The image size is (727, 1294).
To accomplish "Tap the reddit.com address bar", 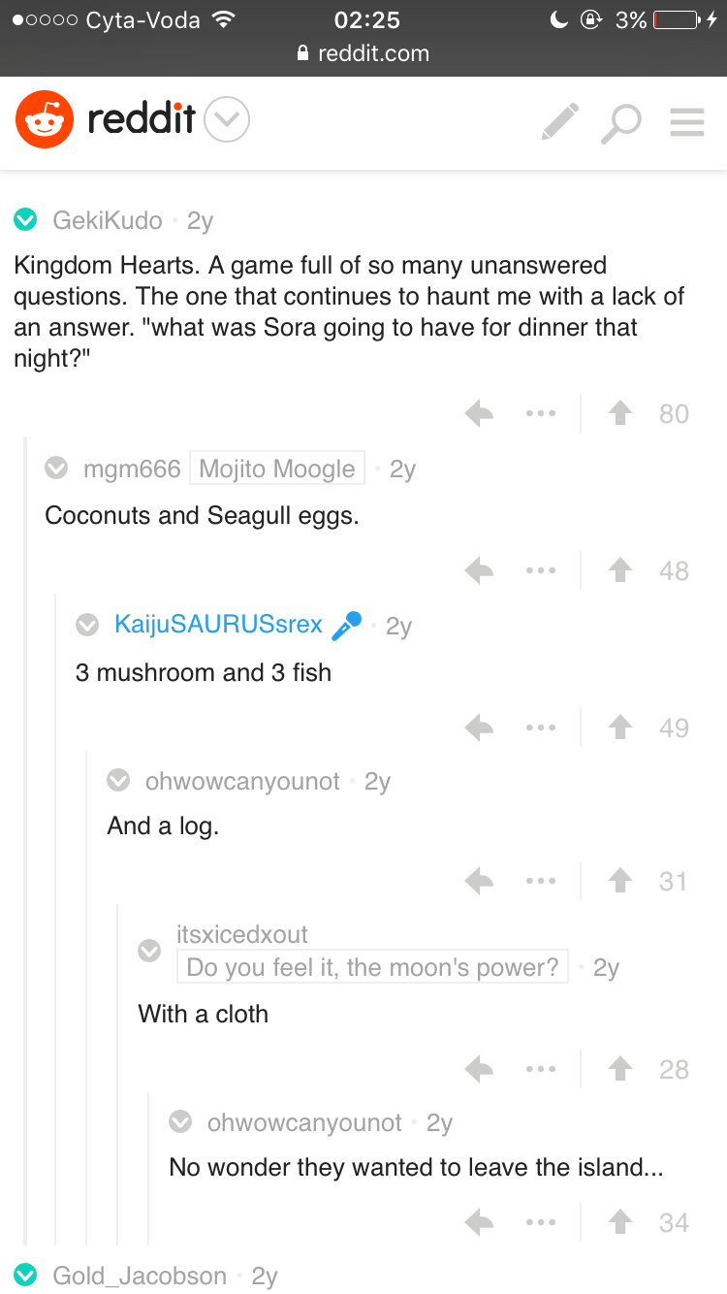I will click(x=363, y=53).
